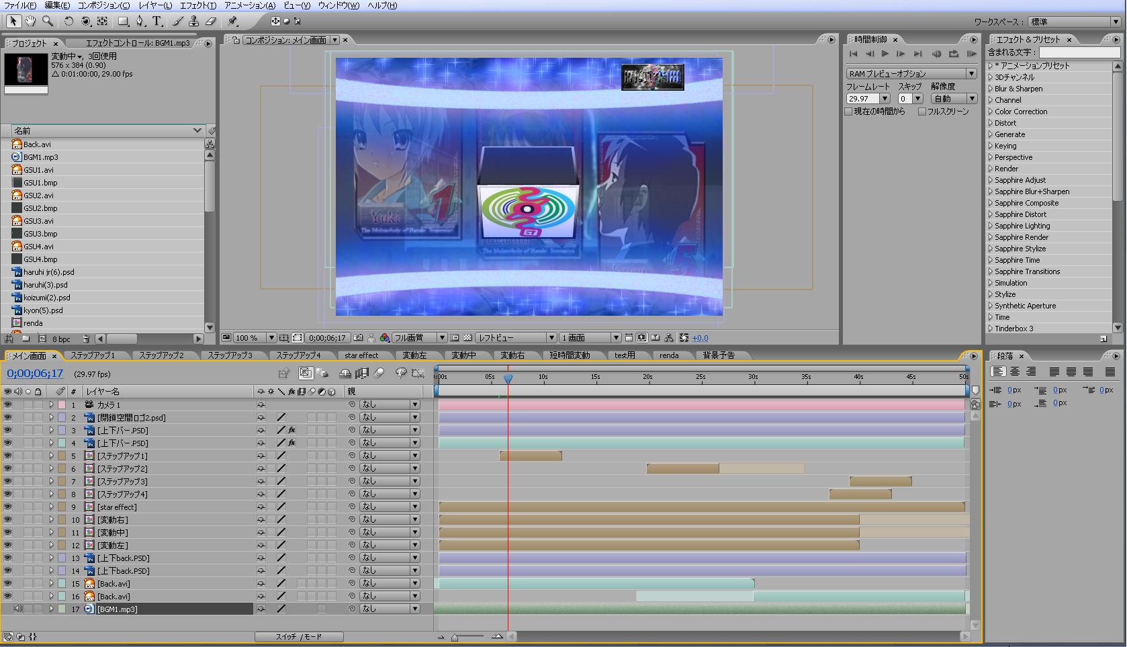This screenshot has height=647, width=1127.
Task: Hide the star effect layer visibility
Action: click(x=8, y=507)
